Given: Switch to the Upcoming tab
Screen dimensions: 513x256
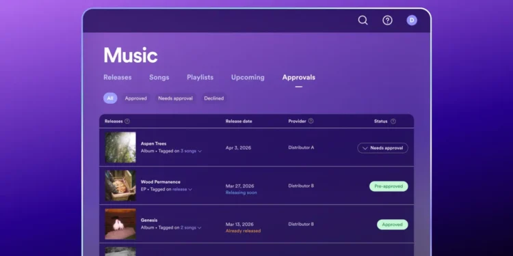Looking at the screenshot, I should tap(248, 77).
